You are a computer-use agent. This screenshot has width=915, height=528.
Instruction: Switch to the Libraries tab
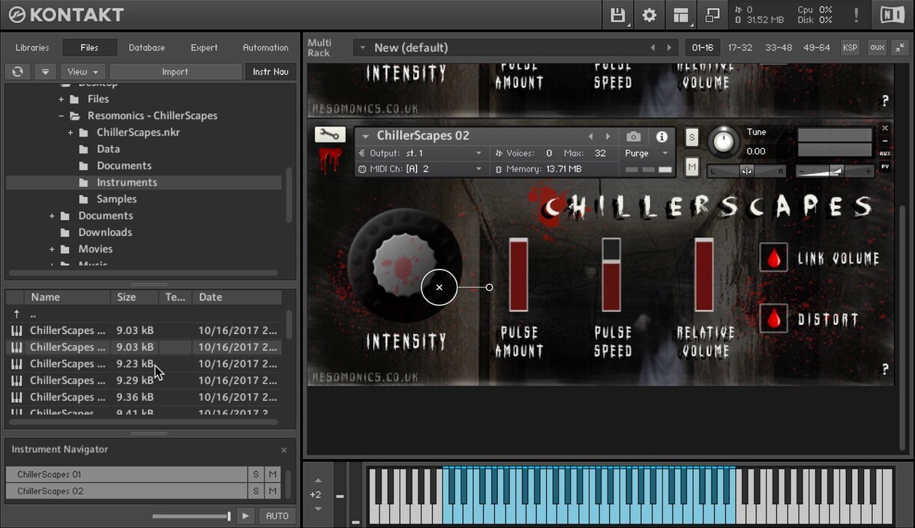pyautogui.click(x=32, y=47)
